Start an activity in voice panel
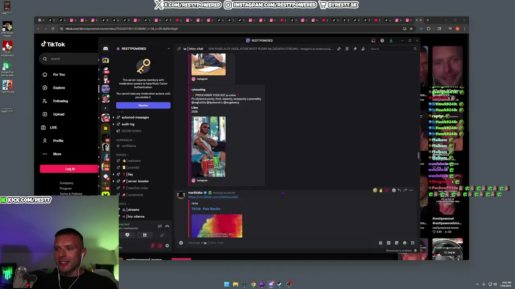 tap(145, 235)
